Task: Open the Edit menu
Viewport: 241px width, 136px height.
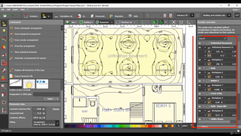Action: (8, 9)
